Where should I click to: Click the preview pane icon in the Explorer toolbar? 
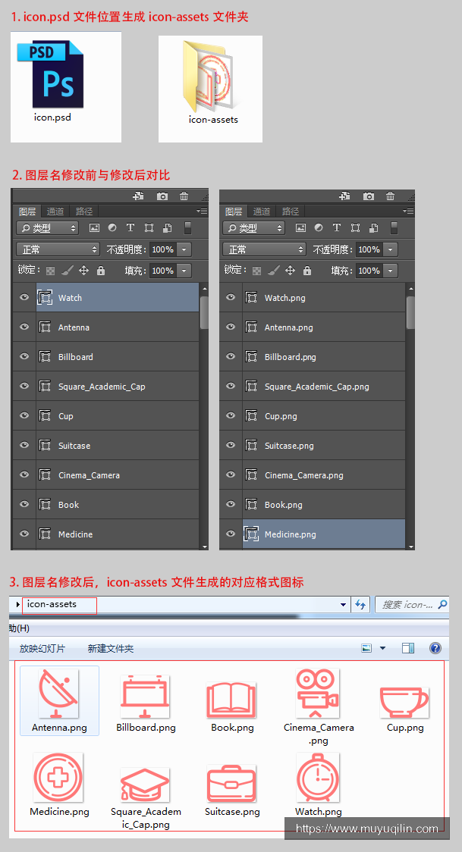[408, 647]
